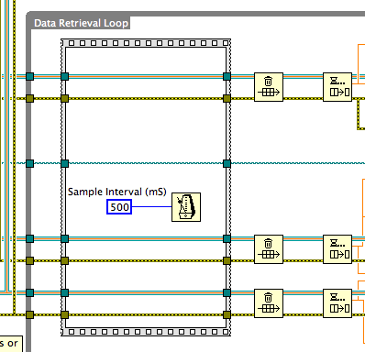Click the wavy teal wire inside the sequence frame
365x352 pixels.
(146, 163)
